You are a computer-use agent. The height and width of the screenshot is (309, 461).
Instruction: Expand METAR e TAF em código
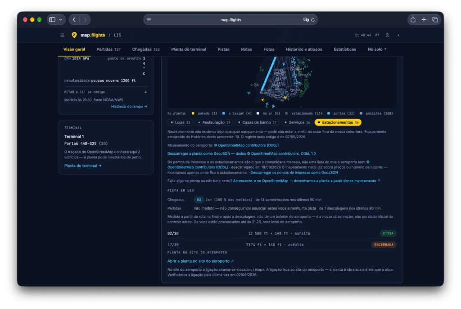(105, 92)
